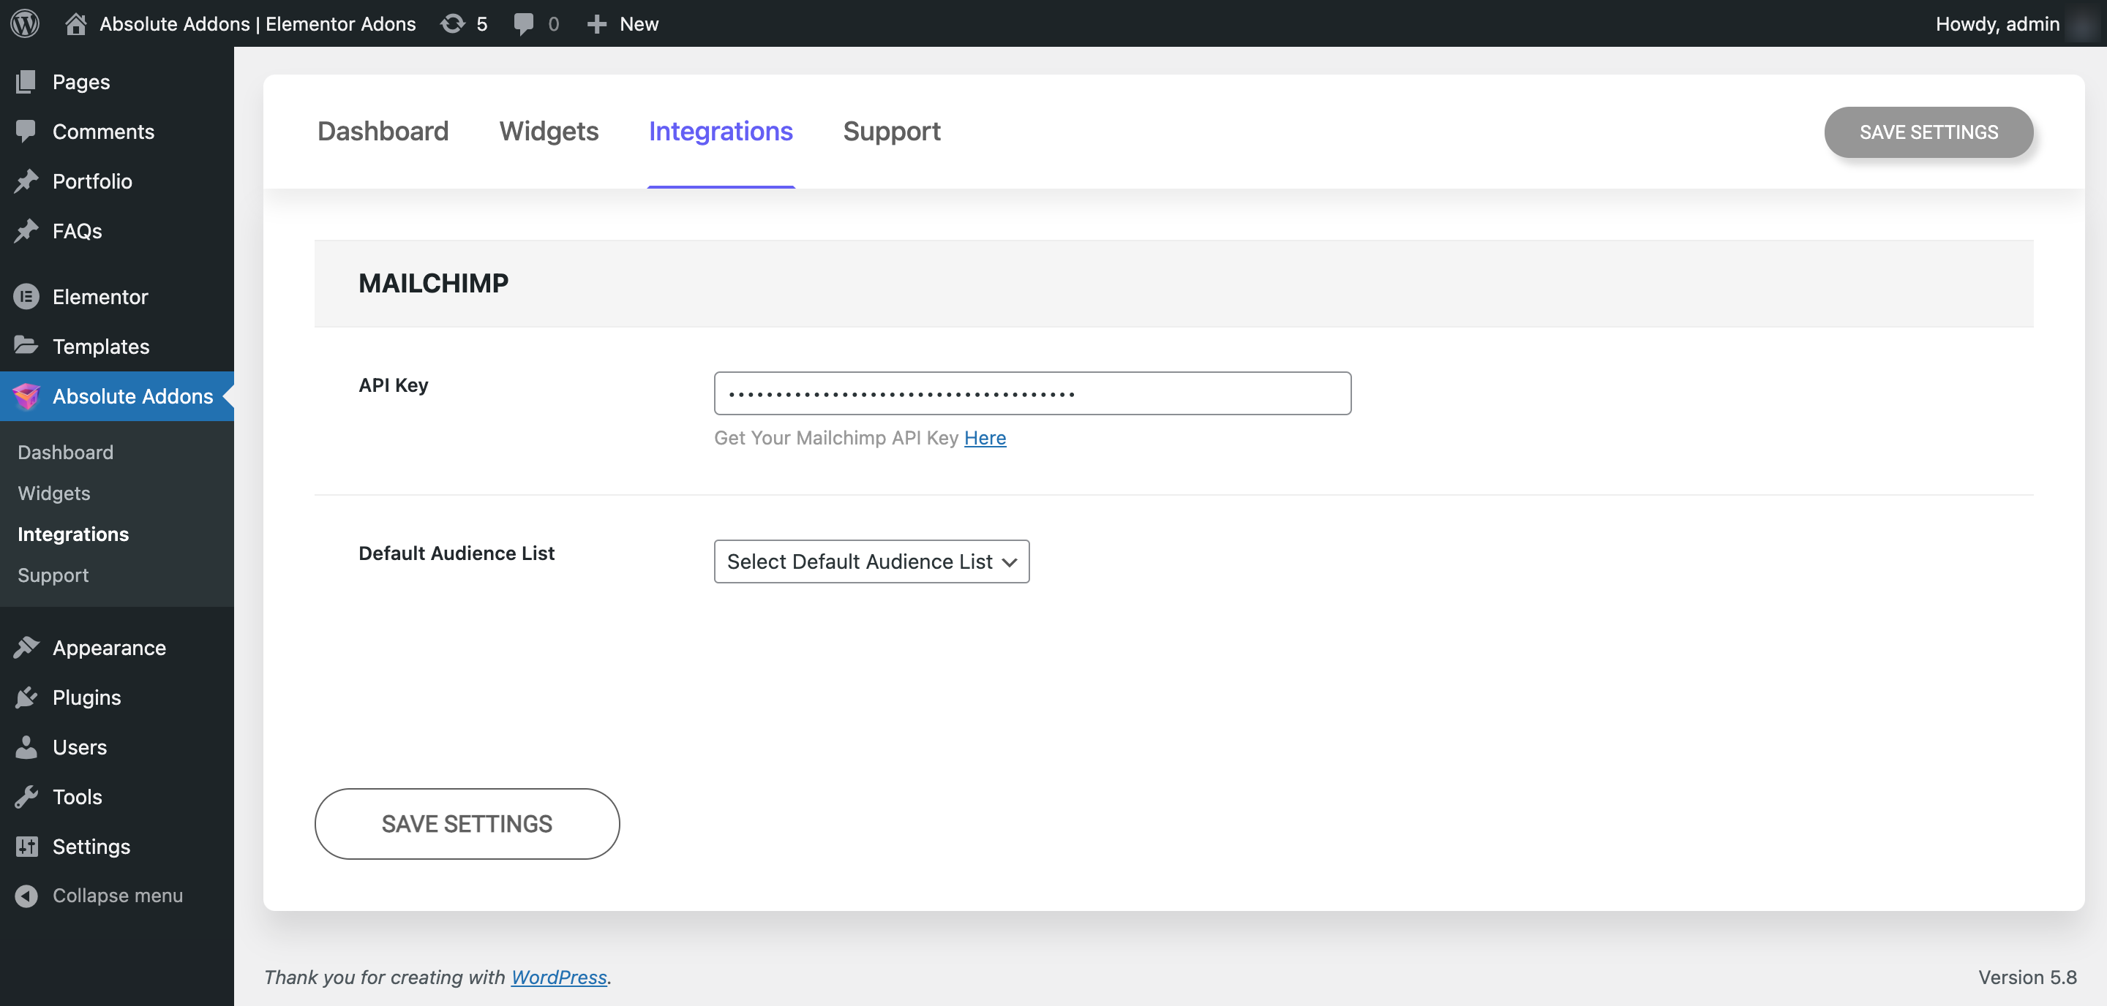Click the top gray SAVE SETTINGS button
This screenshot has height=1006, width=2107.
point(1928,132)
